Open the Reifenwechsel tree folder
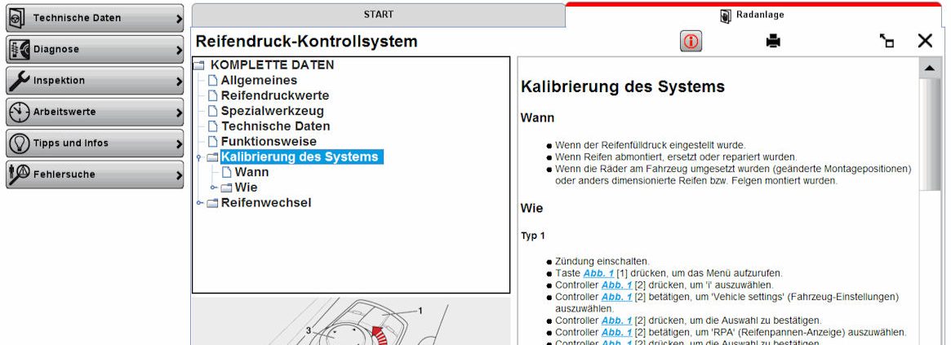 coord(265,202)
